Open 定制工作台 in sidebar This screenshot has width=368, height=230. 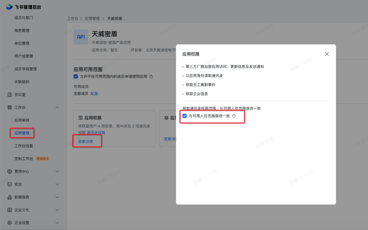[x=24, y=159]
